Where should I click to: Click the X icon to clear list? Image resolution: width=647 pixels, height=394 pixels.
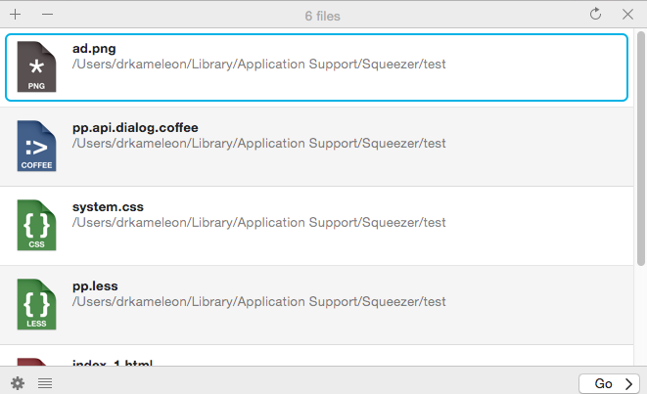(x=627, y=15)
